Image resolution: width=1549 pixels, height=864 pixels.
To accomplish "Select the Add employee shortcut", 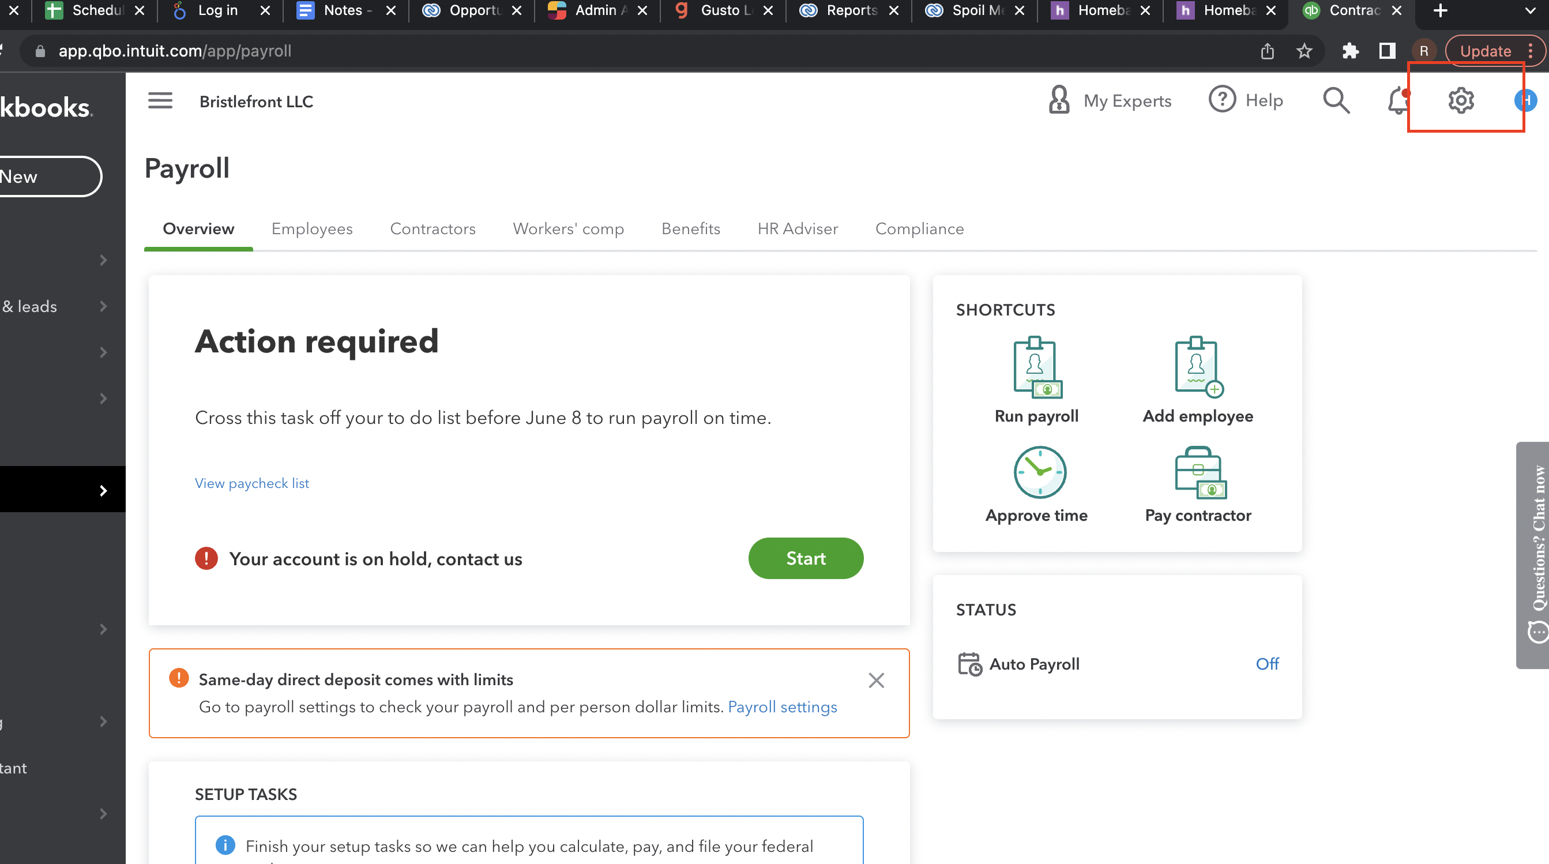I will pyautogui.click(x=1197, y=379).
